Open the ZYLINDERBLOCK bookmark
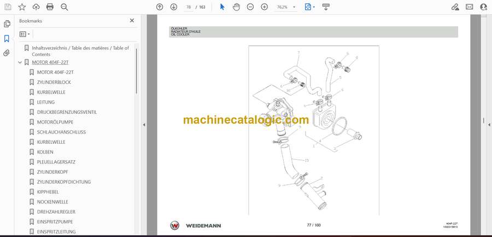This screenshot has height=237, width=492. click(x=54, y=82)
